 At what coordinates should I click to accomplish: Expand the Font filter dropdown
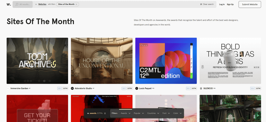tap(166, 113)
